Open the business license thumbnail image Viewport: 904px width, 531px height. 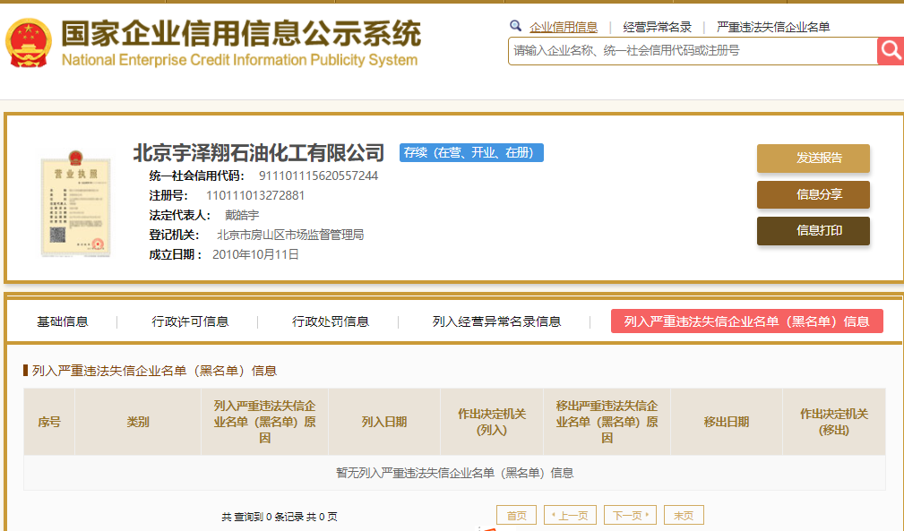(75, 202)
